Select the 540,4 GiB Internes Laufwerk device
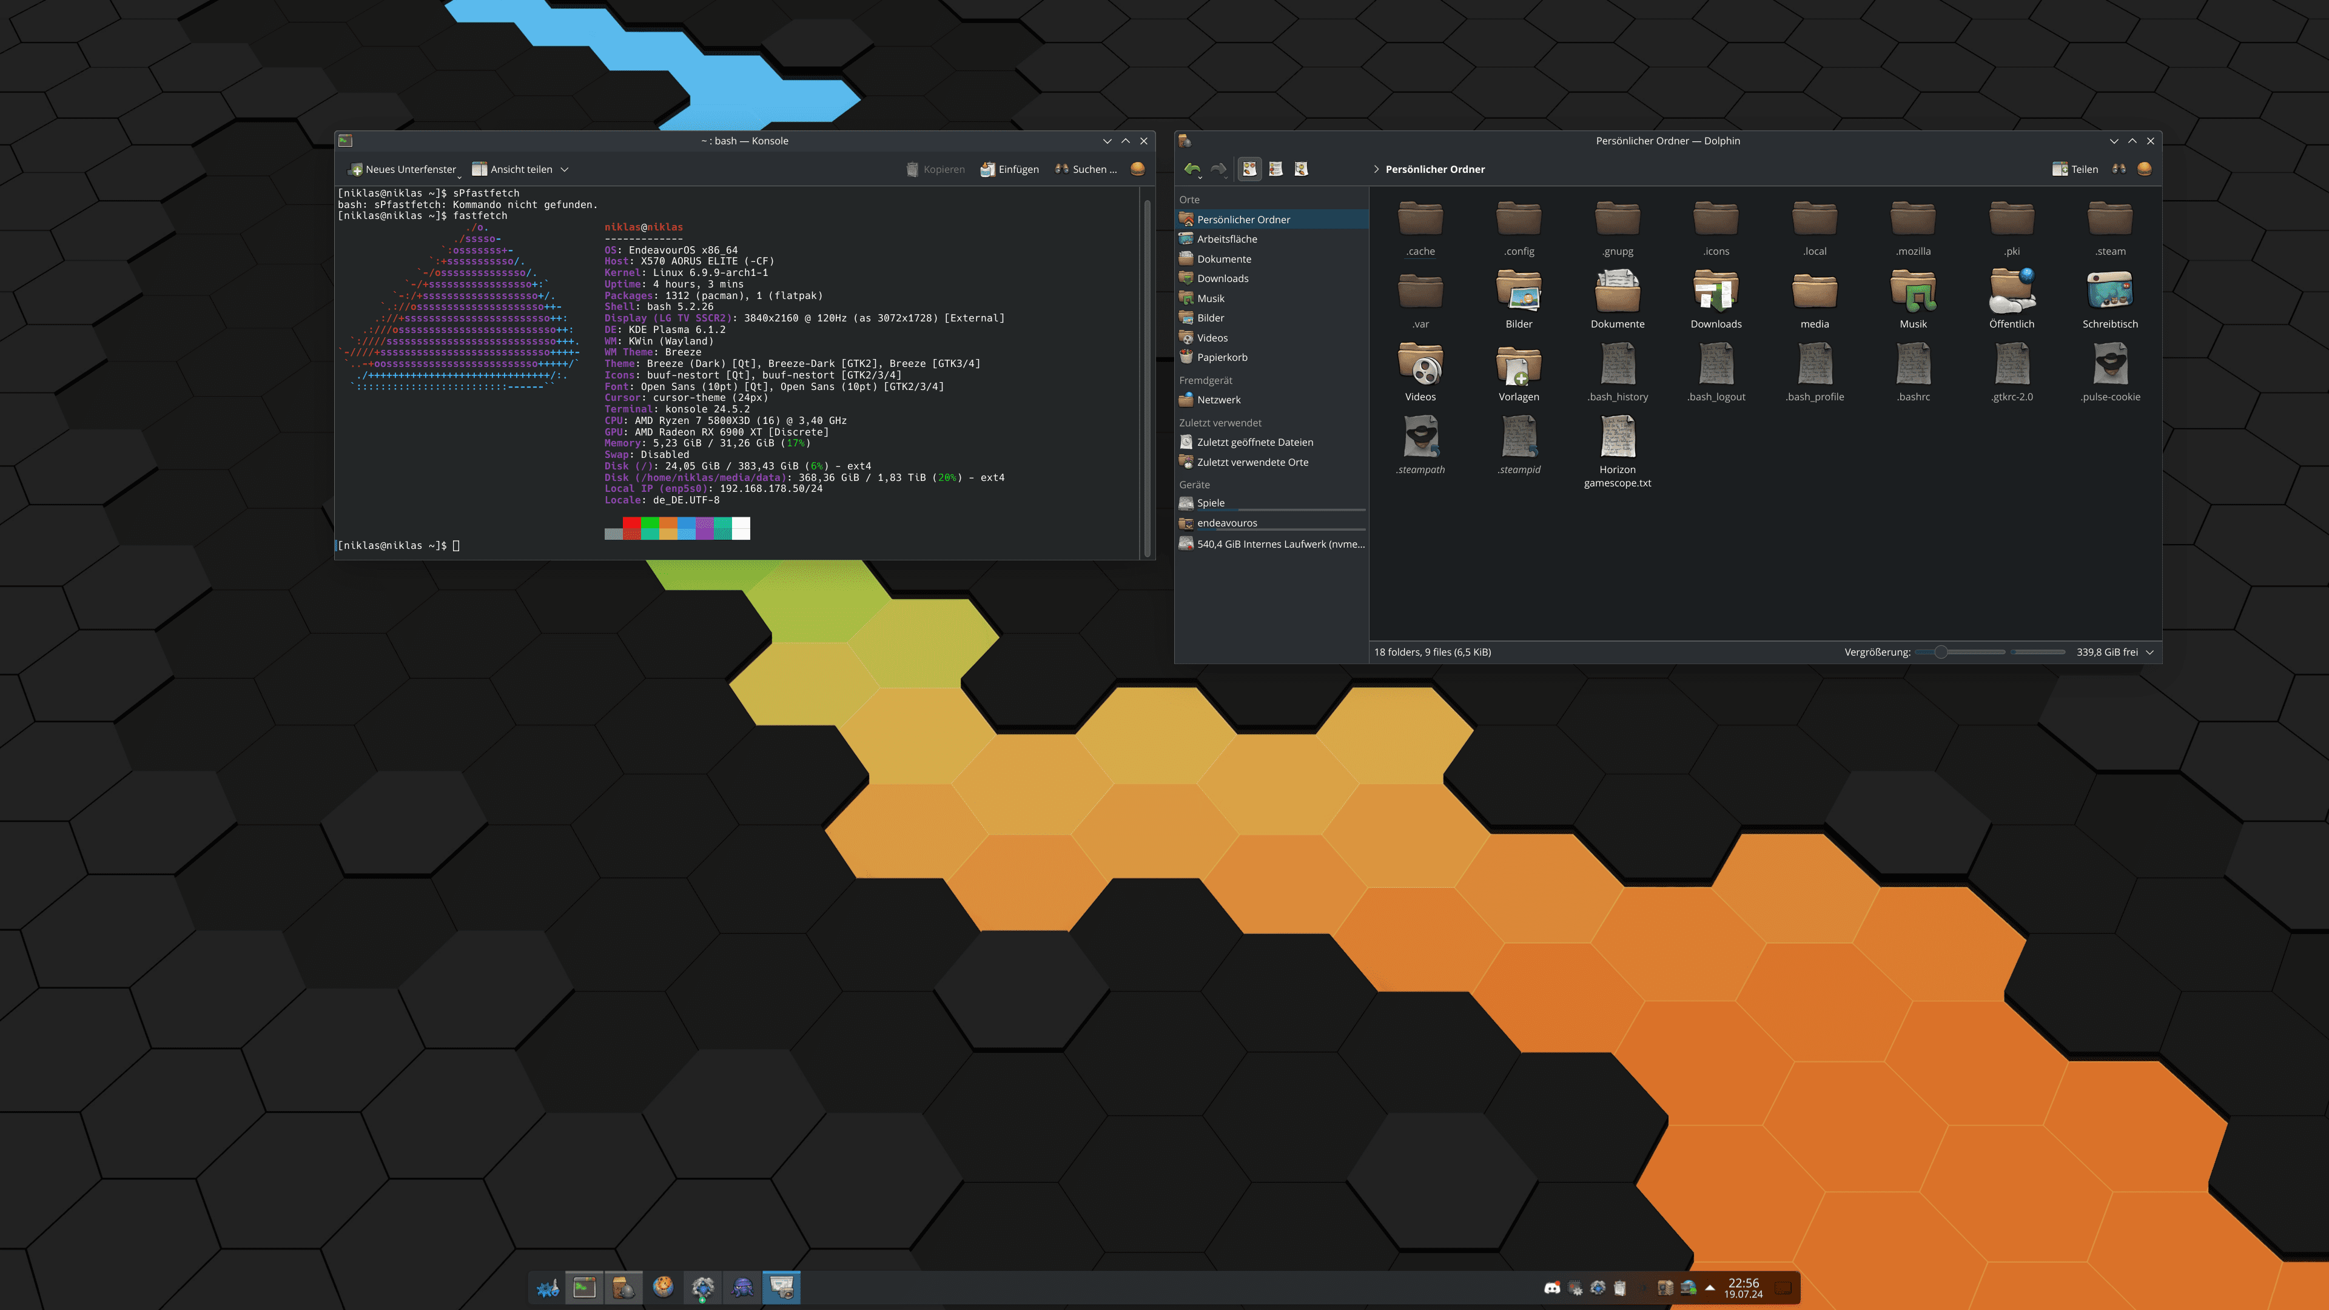 pyautogui.click(x=1272, y=544)
